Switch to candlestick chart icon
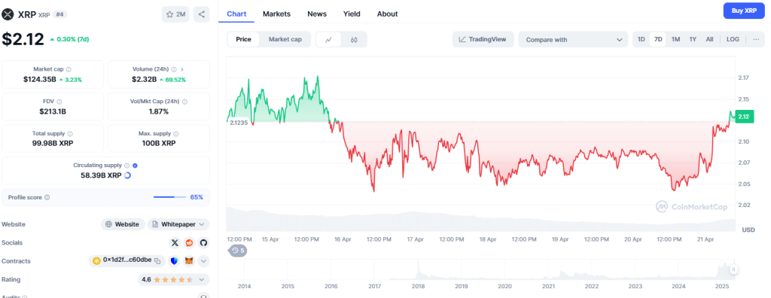This screenshot has height=298, width=771. (354, 40)
